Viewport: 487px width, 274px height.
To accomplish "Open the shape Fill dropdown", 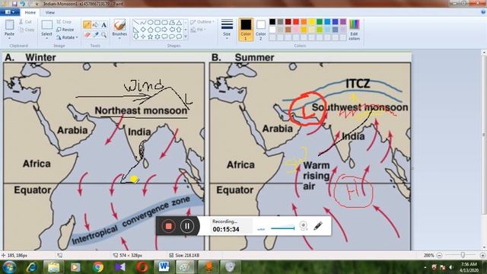I will (x=198, y=30).
